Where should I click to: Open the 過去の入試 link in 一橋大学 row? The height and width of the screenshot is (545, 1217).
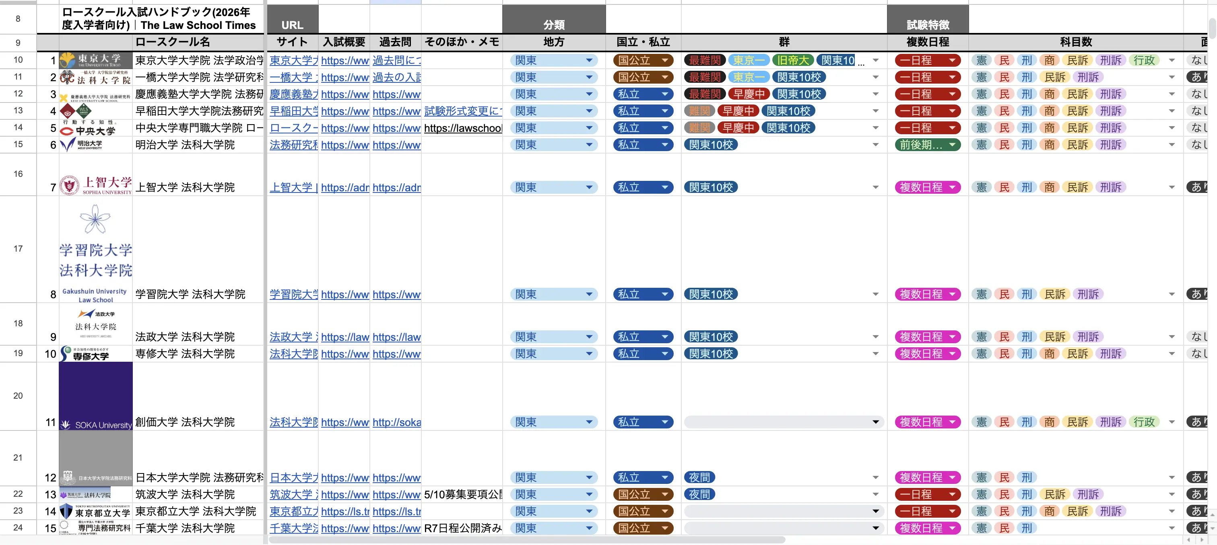(x=396, y=77)
